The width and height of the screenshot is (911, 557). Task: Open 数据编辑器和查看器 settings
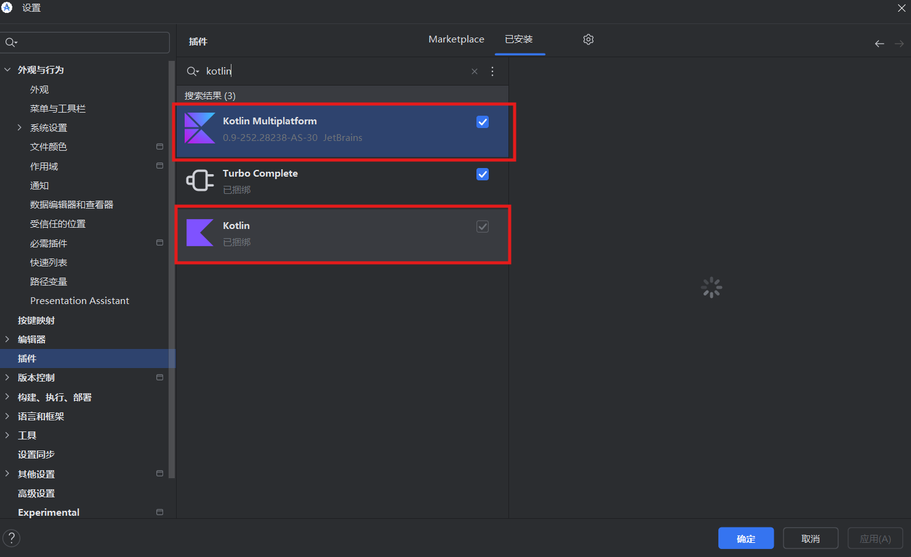click(x=71, y=204)
